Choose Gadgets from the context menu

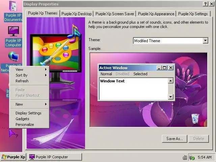point(29,119)
